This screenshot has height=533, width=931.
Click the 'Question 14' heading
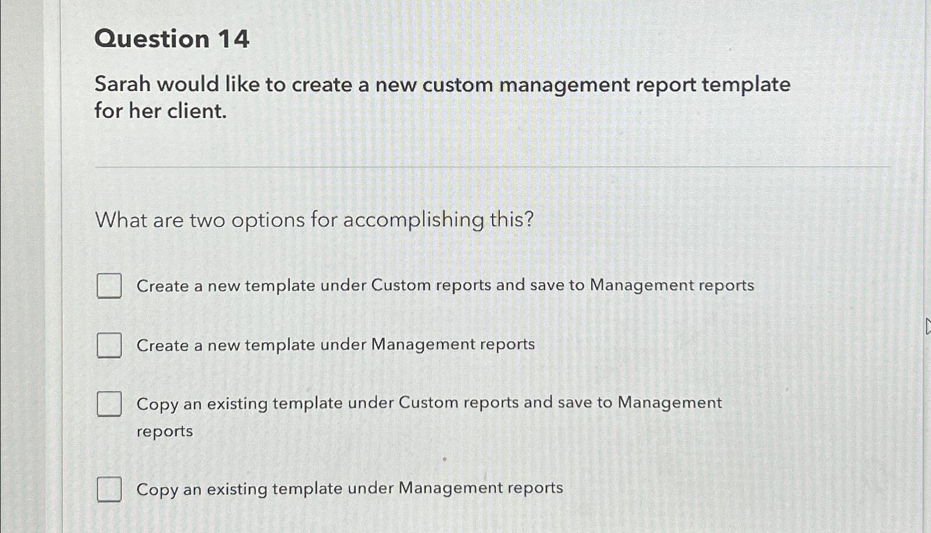pyautogui.click(x=172, y=39)
